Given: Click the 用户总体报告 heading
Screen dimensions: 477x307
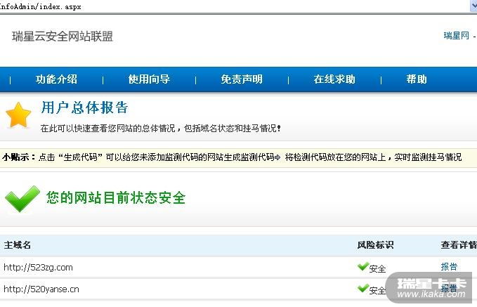Looking at the screenshot, I should (x=84, y=107).
